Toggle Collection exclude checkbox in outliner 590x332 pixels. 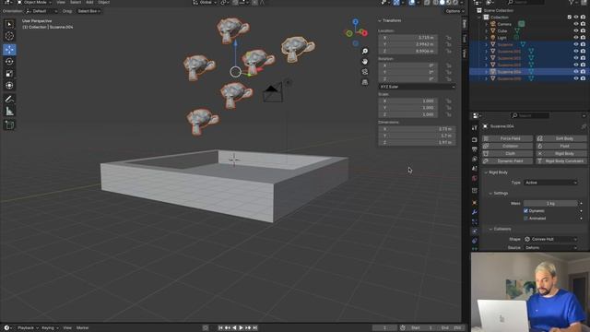569,18
